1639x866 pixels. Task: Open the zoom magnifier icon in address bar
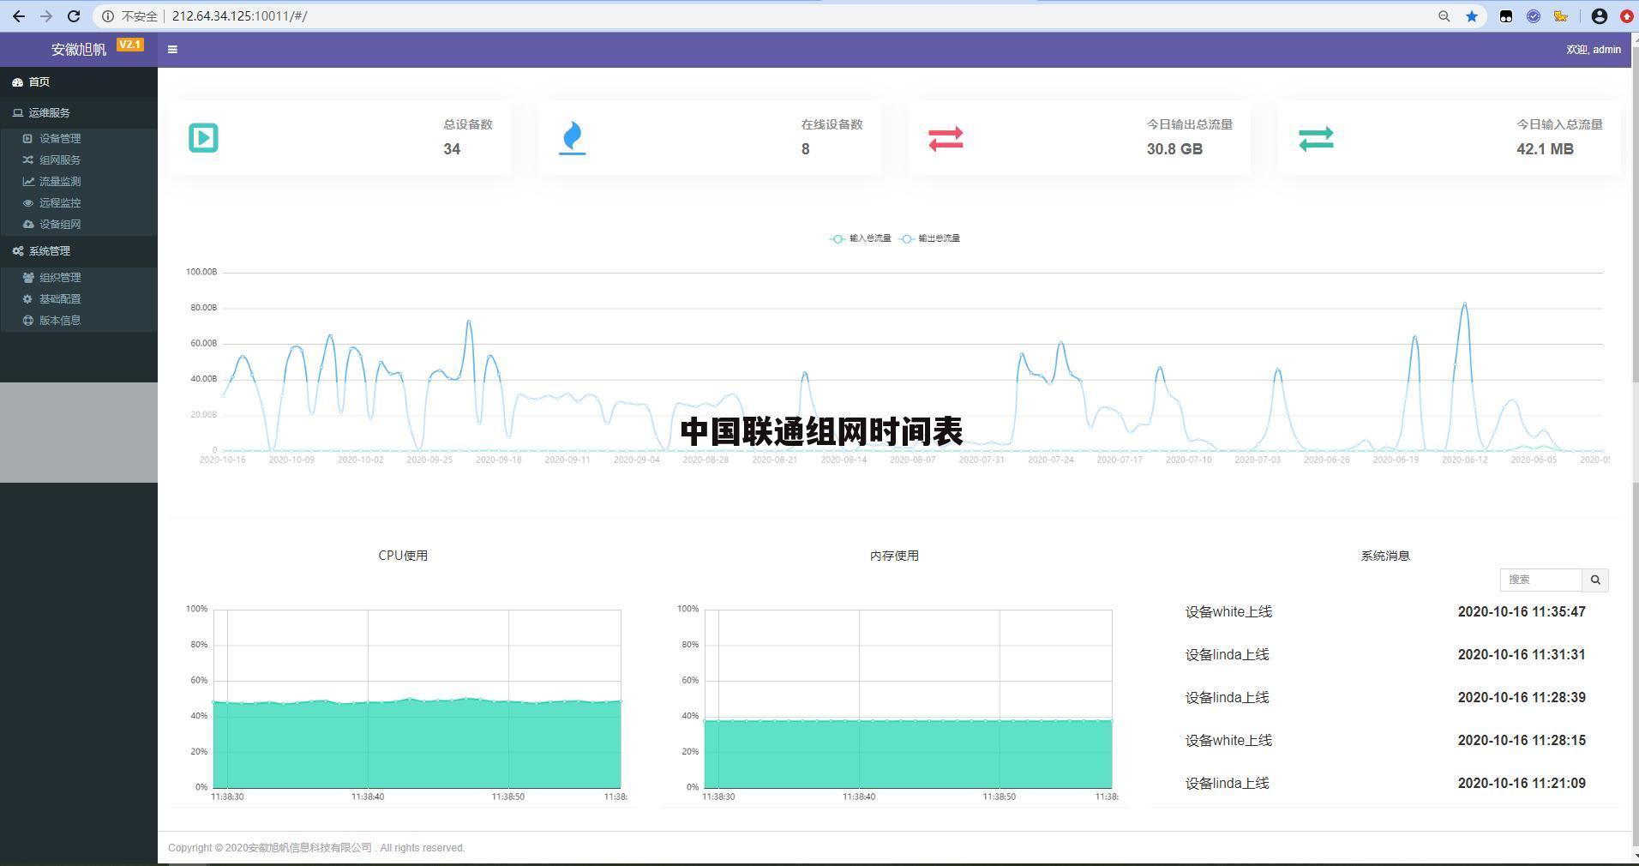coord(1444,16)
